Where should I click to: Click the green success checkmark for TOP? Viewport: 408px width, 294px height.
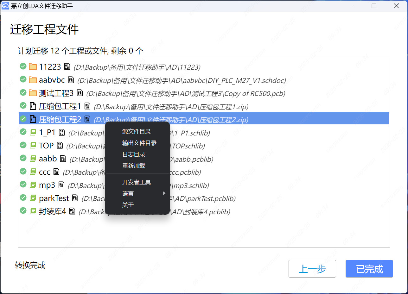tap(23, 145)
